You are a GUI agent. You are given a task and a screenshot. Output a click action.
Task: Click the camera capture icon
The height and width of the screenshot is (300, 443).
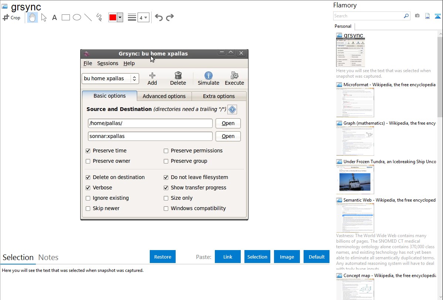click(x=417, y=16)
